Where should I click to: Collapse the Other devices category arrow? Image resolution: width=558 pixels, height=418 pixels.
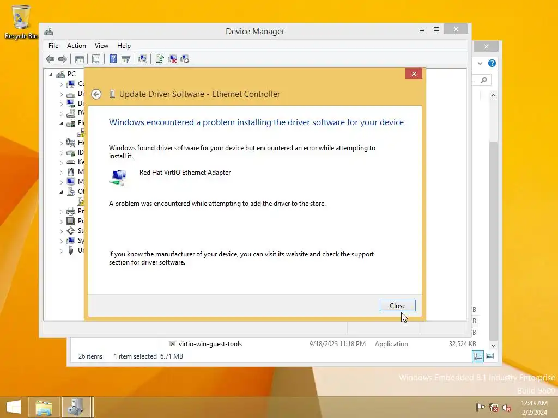point(61,192)
